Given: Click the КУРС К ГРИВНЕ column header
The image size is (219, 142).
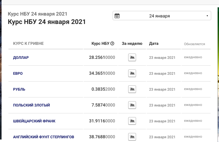Looking at the screenshot, I should [28, 44].
